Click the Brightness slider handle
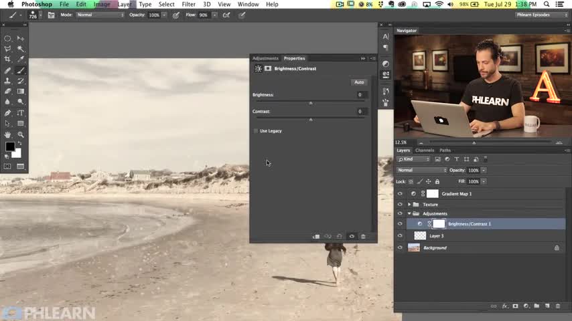This screenshot has width=572, height=321. [x=311, y=103]
